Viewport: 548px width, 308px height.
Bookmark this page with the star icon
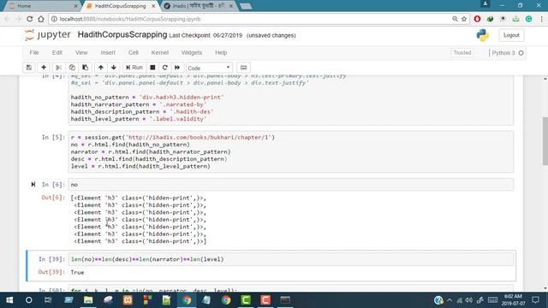[x=464, y=19]
